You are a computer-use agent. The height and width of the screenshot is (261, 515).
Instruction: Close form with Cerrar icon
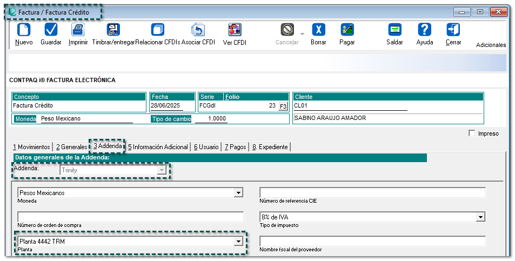point(453,30)
